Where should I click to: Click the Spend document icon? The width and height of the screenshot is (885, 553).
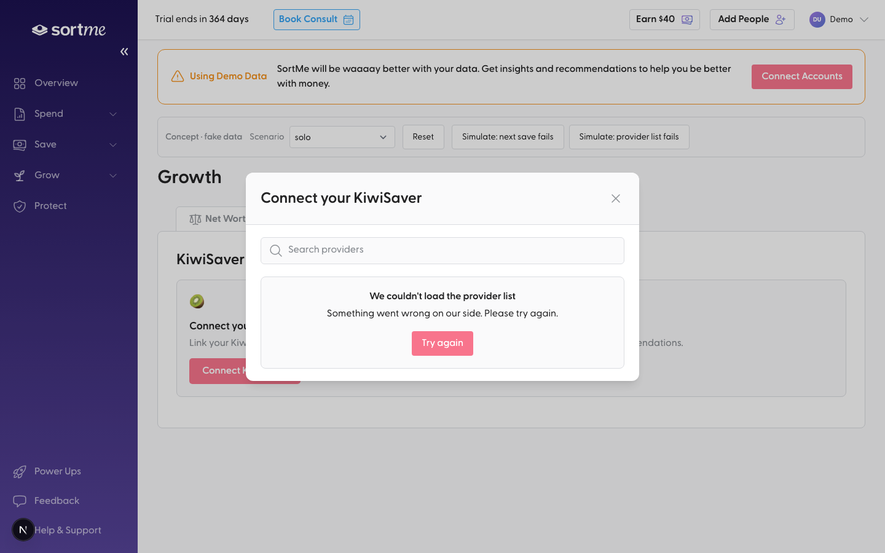(20, 114)
